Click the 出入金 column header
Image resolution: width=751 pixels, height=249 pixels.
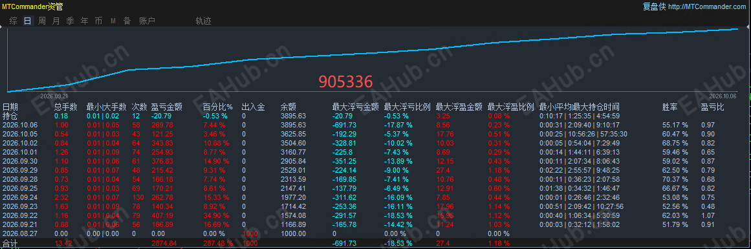pos(254,107)
